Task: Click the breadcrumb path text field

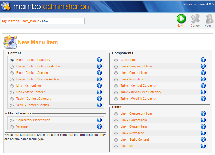Action: coord(43,21)
